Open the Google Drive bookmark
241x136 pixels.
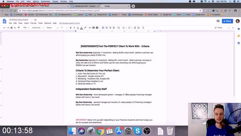coord(101,15)
